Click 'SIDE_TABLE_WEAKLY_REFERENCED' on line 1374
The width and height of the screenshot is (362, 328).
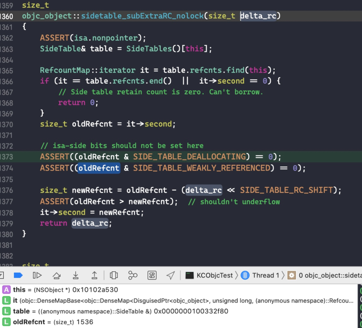tap(202, 168)
